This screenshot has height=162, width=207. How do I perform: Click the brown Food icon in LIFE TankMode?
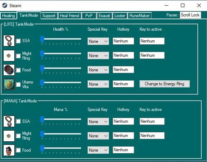(9, 70)
